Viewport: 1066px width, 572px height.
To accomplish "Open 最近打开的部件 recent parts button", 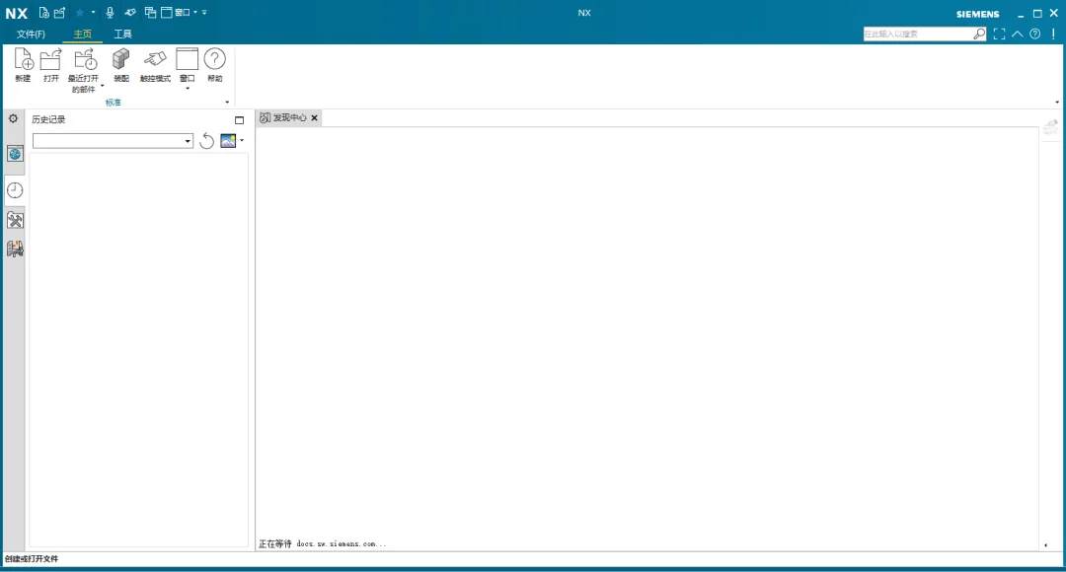I will click(x=84, y=70).
